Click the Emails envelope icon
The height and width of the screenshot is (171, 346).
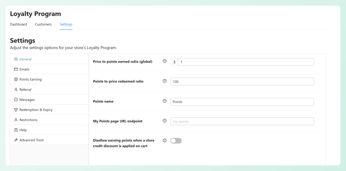tap(16, 69)
